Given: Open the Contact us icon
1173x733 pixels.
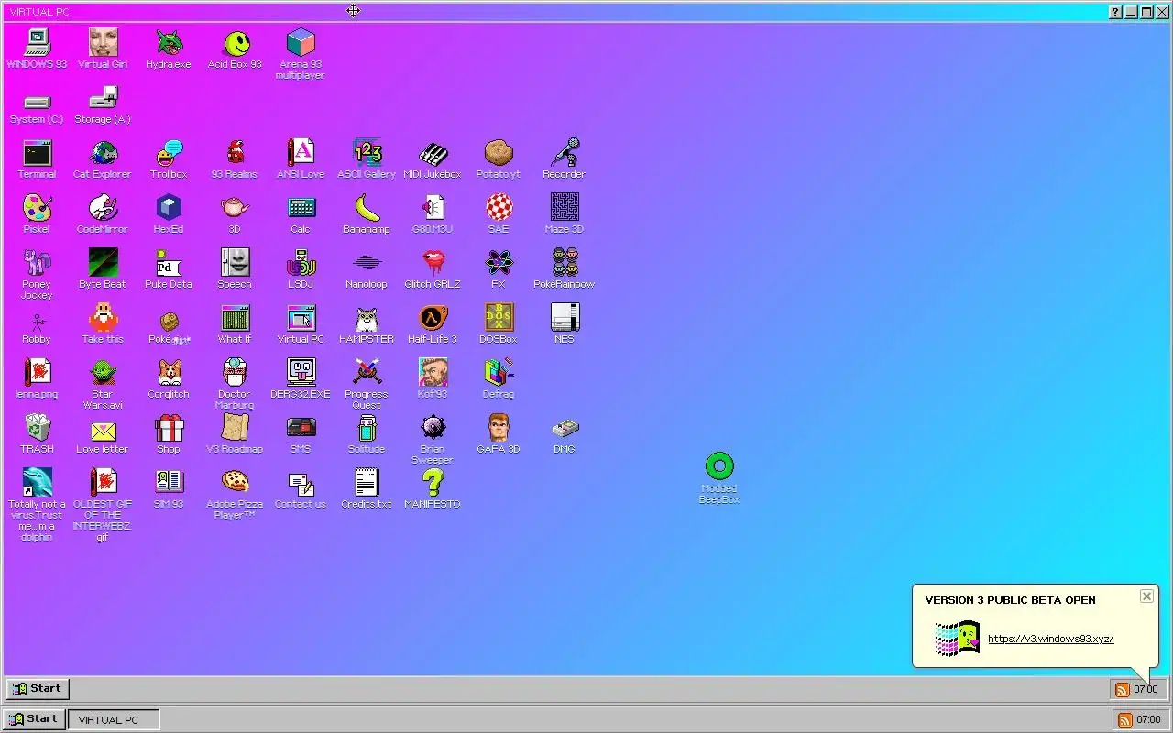Looking at the screenshot, I should click(x=301, y=489).
